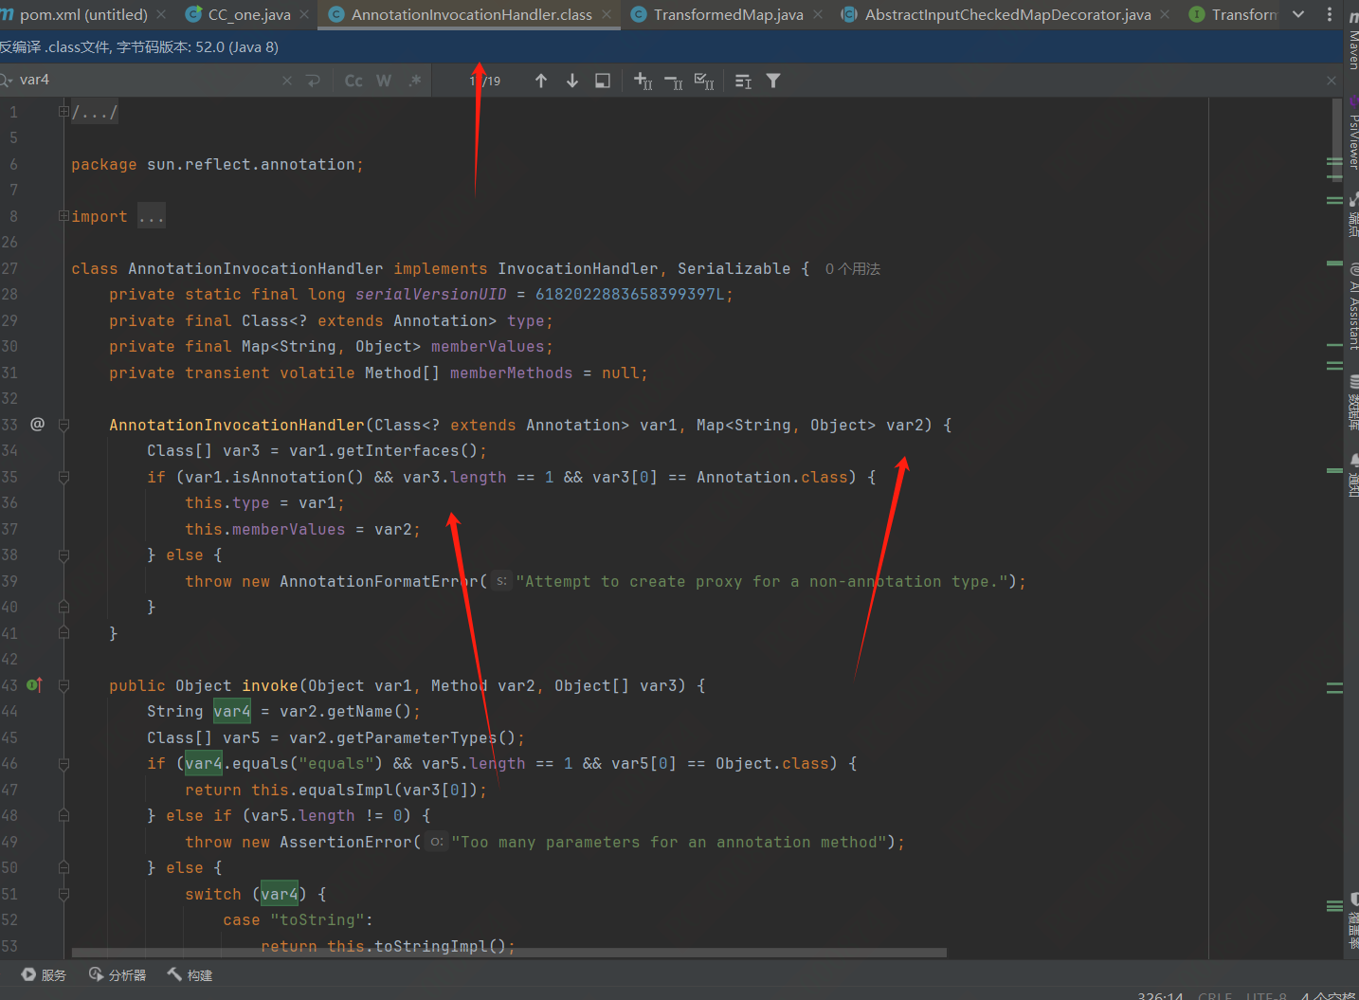The image size is (1359, 1000).
Task: Click the var4 search input field
Action: point(147,81)
